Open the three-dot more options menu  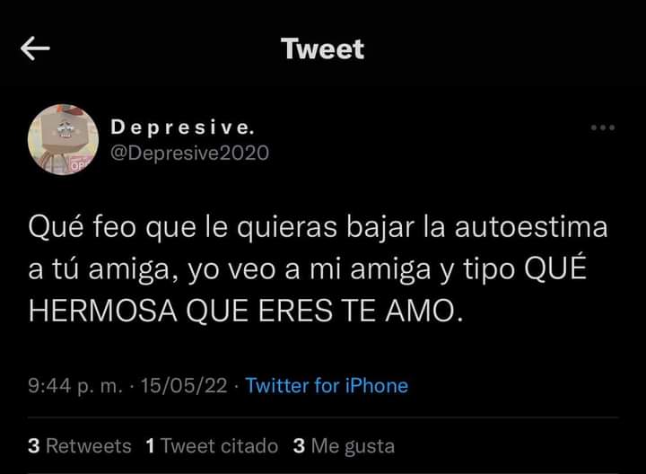(603, 127)
